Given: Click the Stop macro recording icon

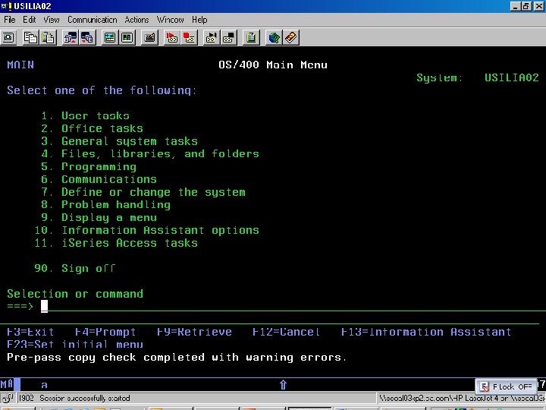Looking at the screenshot, I should (189, 37).
